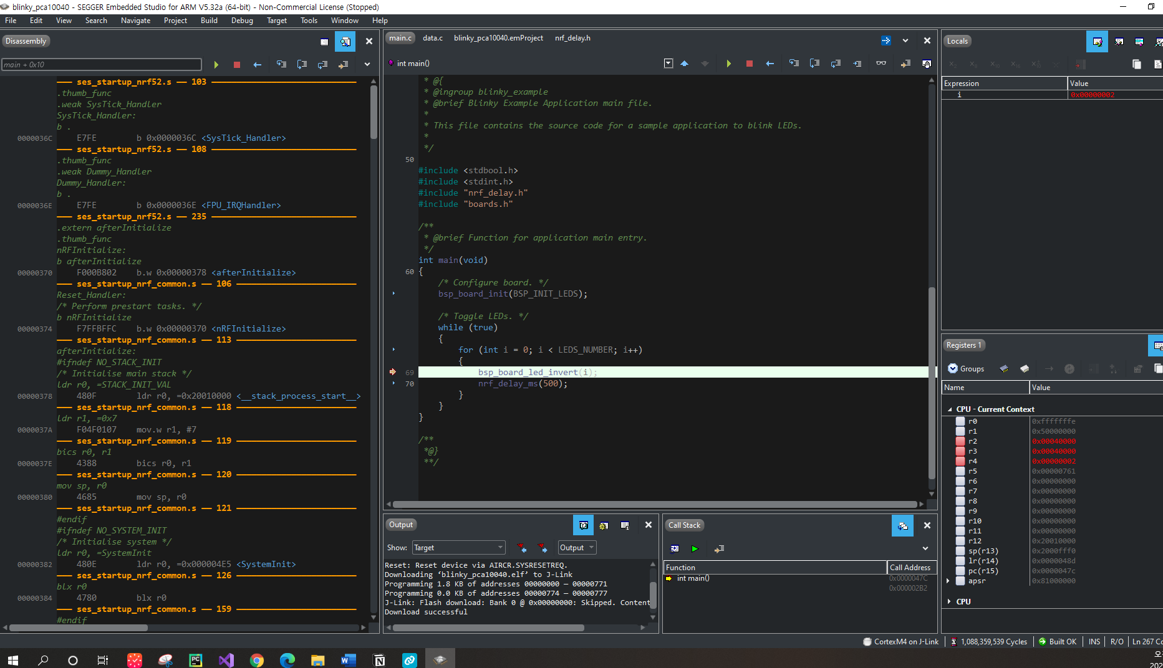The width and height of the screenshot is (1163, 668).
Task: Click red Stop button in Disassembly toolbar
Action: click(x=237, y=65)
